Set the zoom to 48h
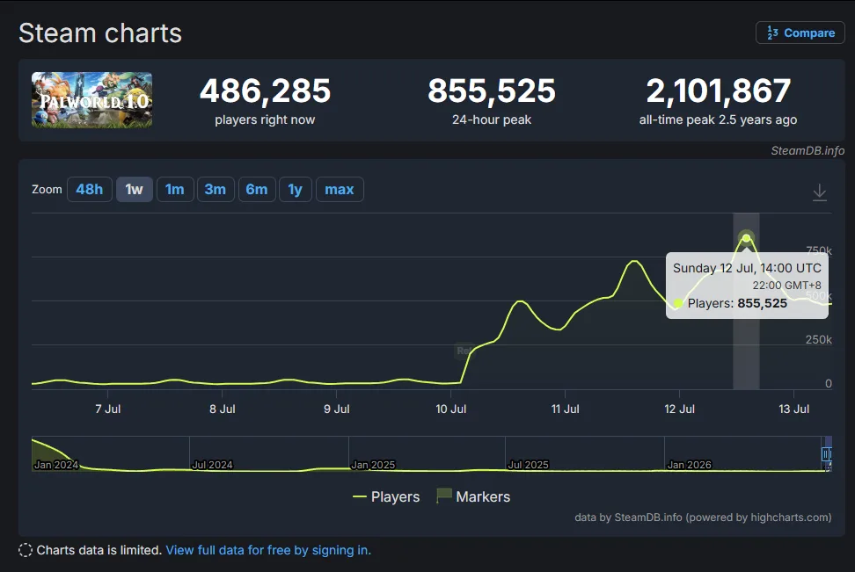This screenshot has height=572, width=855. coord(90,190)
